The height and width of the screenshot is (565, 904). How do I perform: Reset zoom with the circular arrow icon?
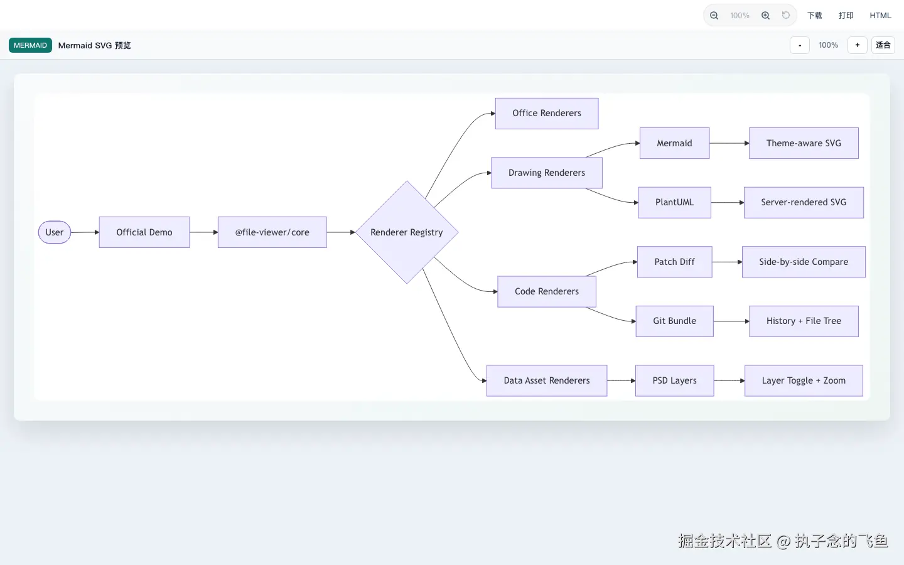[786, 15]
